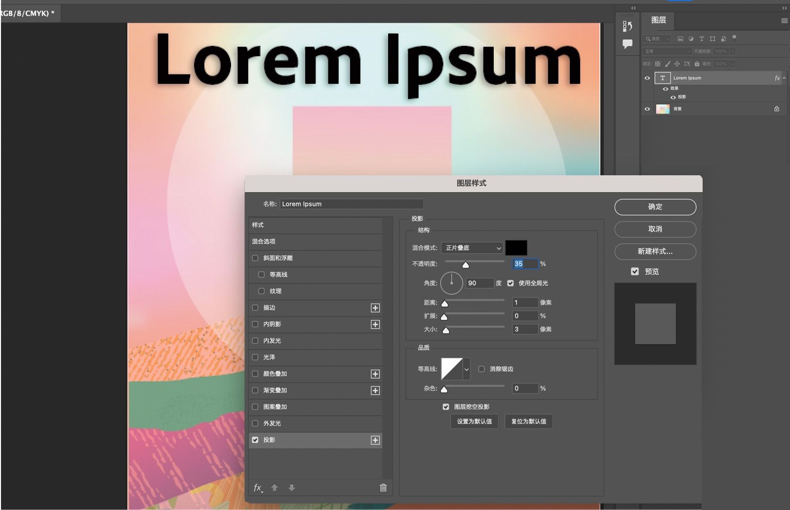Viewport: 790px width, 510px height.
Task: Filter layers by adjustment layer icon
Action: click(691, 39)
